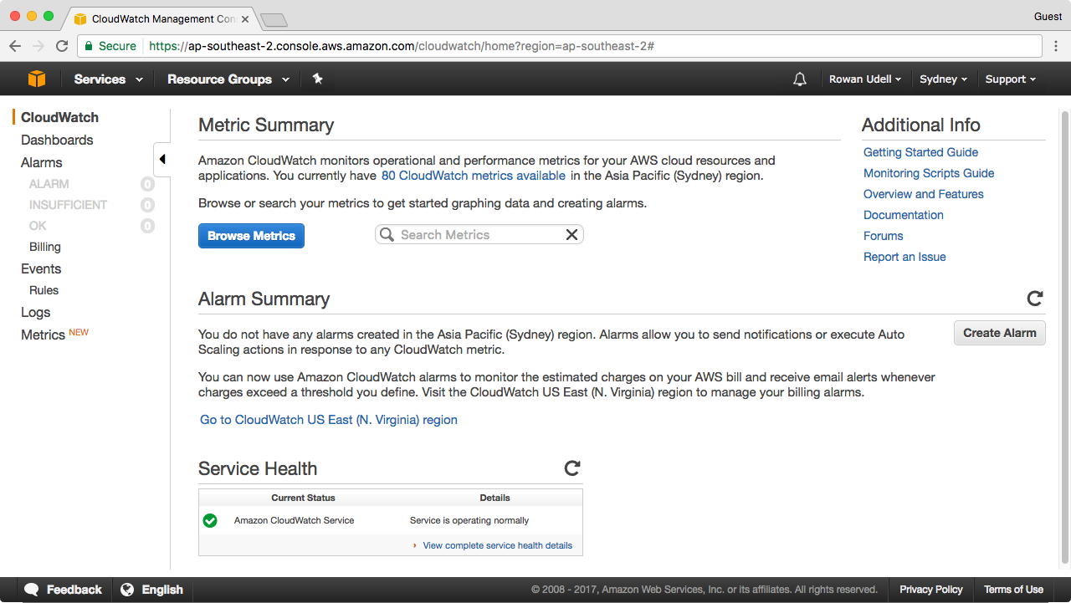Reload the page with browser refresh icon
Screen dimensions: 1071x603
coord(62,46)
